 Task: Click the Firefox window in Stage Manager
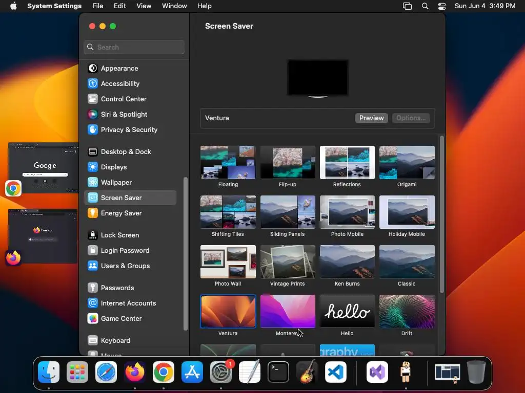point(43,236)
